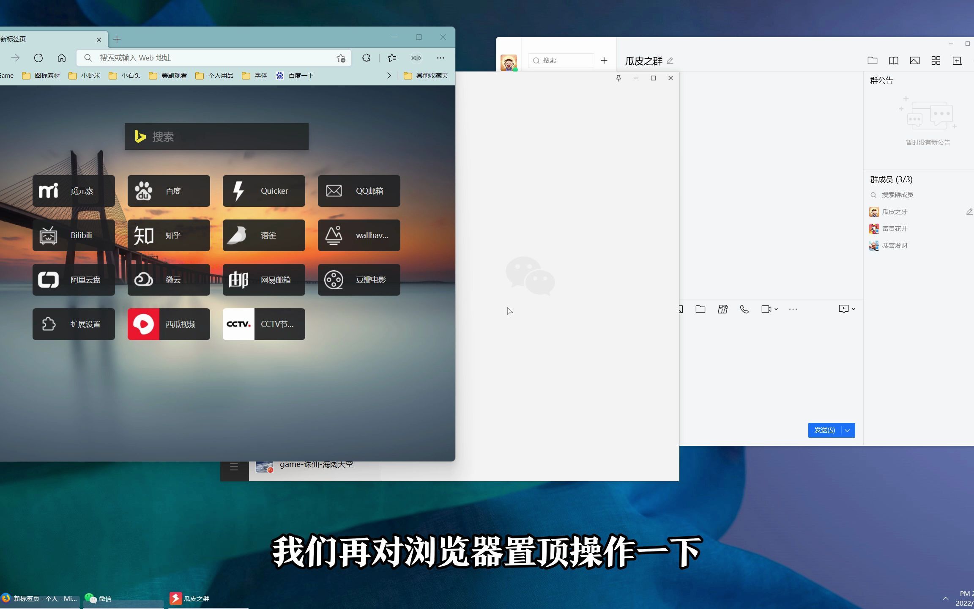The width and height of the screenshot is (974, 609).
Task: Open the wallhaven speed dial tile
Action: pos(359,235)
